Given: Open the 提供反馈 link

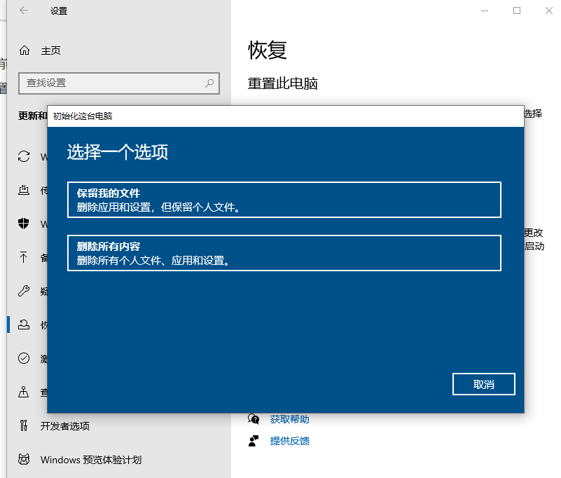Looking at the screenshot, I should tap(289, 441).
